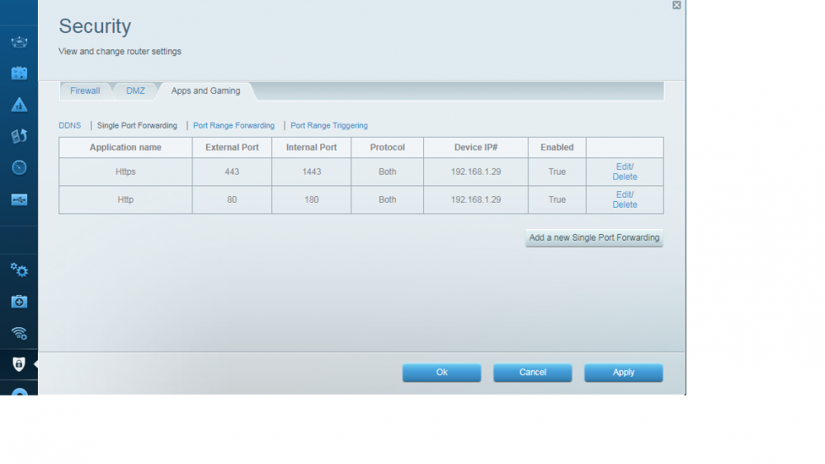Screen dimensions: 825x464
Task: Click external port value 443
Action: click(x=232, y=171)
